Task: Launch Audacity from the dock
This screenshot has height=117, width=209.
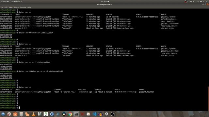Action: [x=101, y=114]
